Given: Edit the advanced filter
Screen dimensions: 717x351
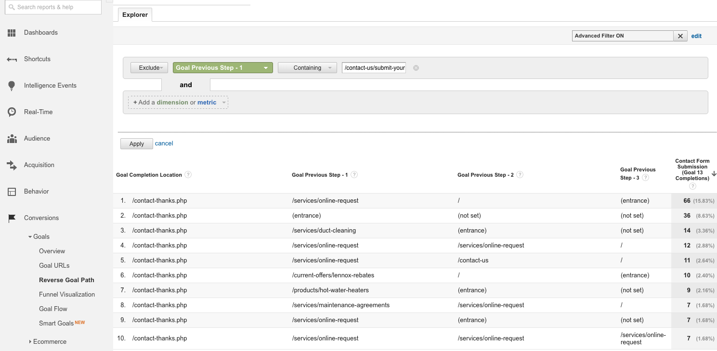Looking at the screenshot, I should tap(696, 36).
